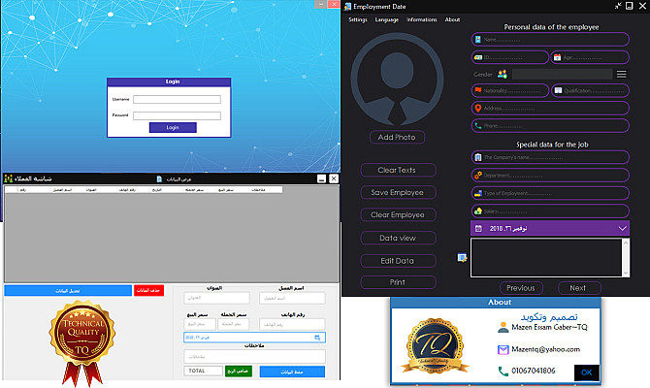Click the blue save data button beside the green button
Screen dimensions: 650x388
click(x=292, y=372)
